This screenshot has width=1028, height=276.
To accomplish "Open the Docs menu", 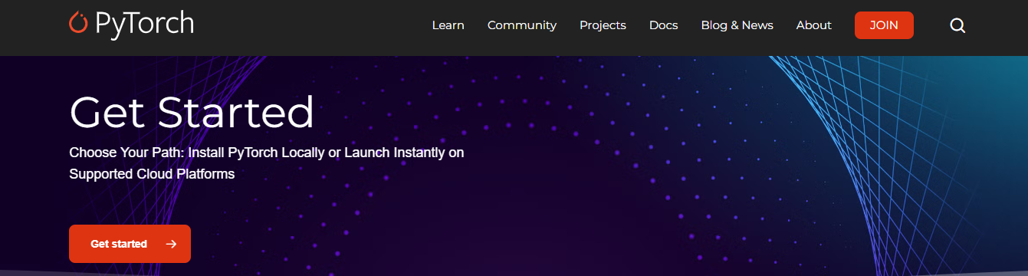I will coord(664,25).
